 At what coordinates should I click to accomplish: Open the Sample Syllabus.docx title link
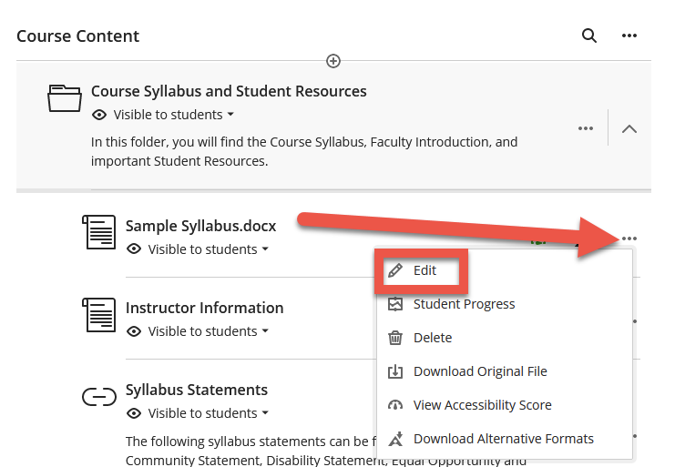pos(200,226)
